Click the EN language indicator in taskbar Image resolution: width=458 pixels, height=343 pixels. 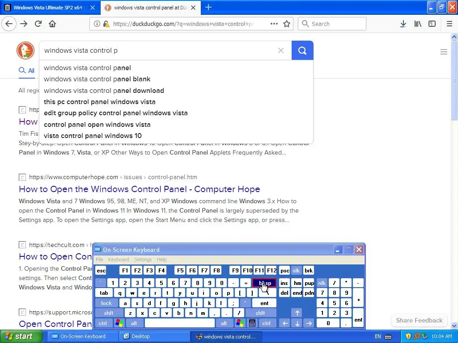(x=377, y=337)
